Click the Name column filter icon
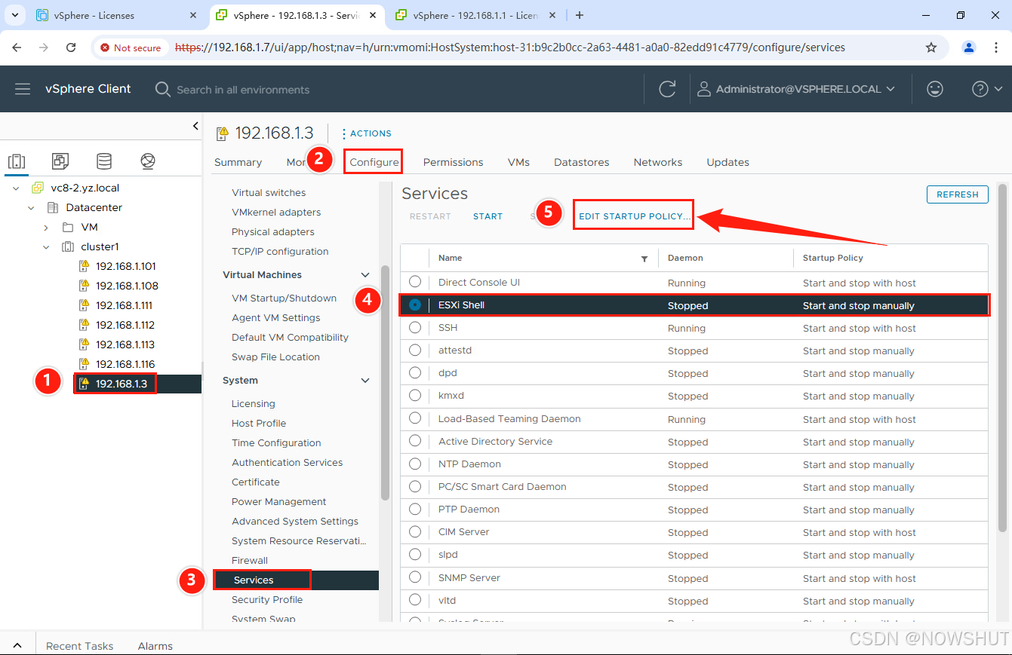1012x655 pixels. click(644, 259)
